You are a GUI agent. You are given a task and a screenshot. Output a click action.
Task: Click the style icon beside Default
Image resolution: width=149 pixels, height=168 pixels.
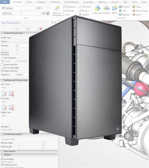(3, 8)
